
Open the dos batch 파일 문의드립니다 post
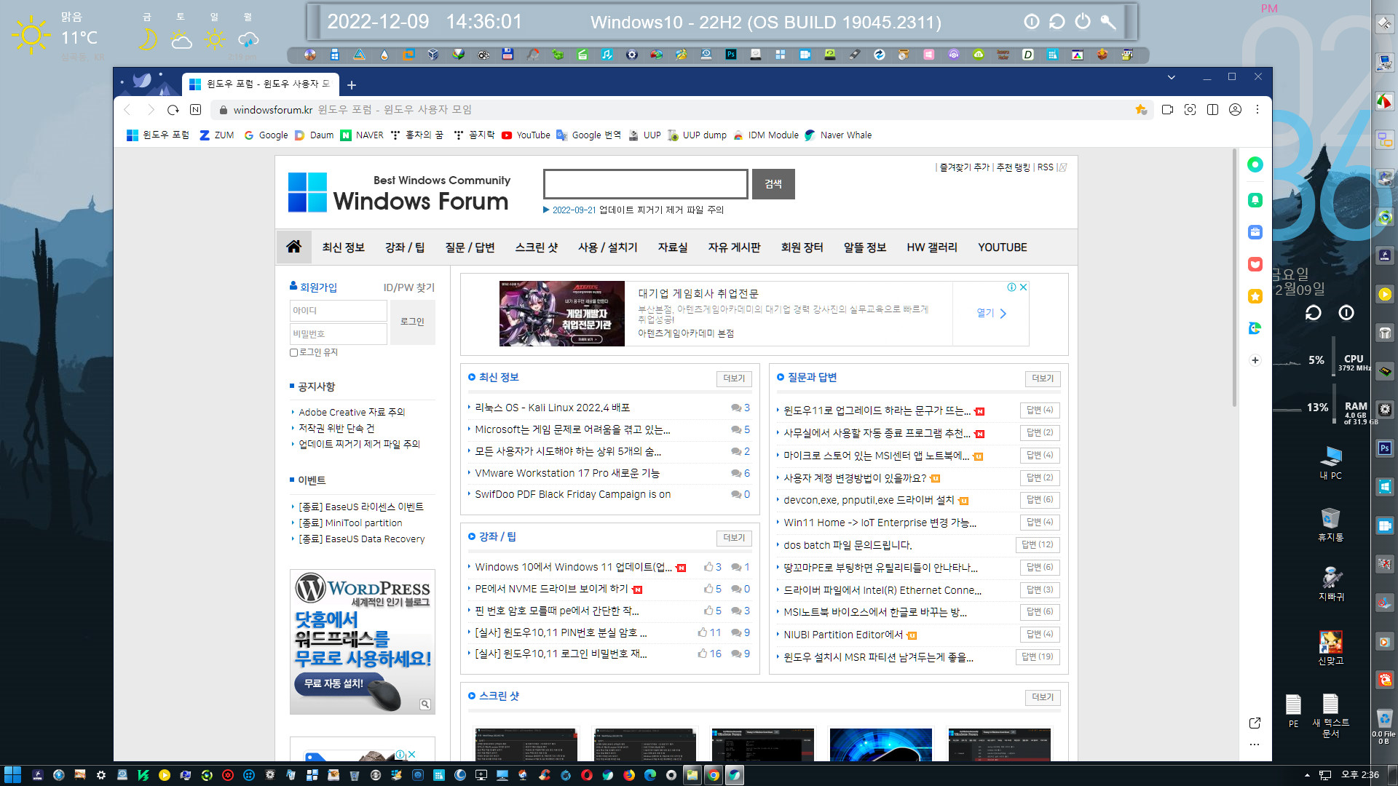click(848, 545)
